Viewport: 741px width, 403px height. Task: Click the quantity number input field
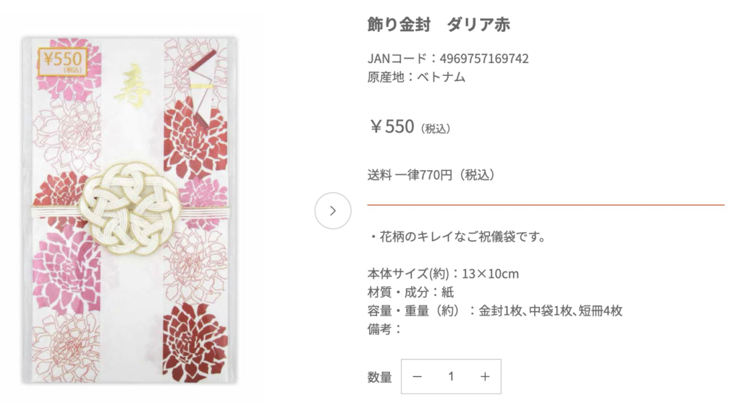tap(451, 376)
